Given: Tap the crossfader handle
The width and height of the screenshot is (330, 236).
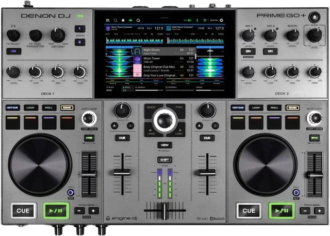Looking at the screenshot, I should pos(164,211).
